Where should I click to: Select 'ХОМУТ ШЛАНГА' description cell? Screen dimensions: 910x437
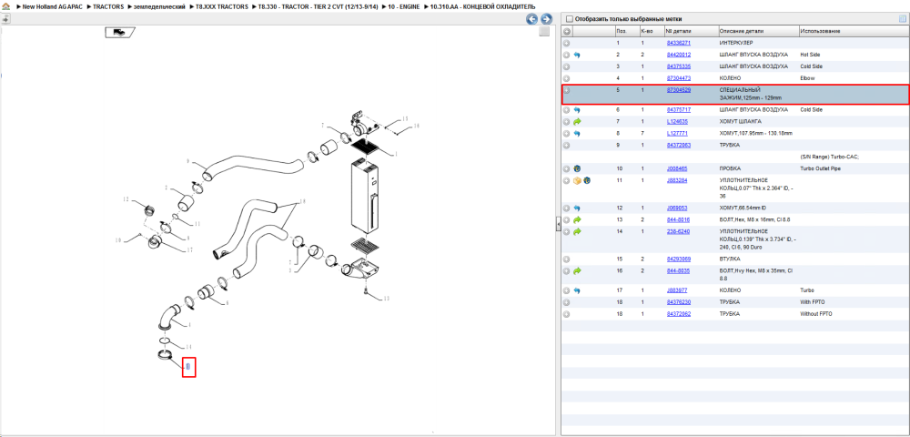741,122
